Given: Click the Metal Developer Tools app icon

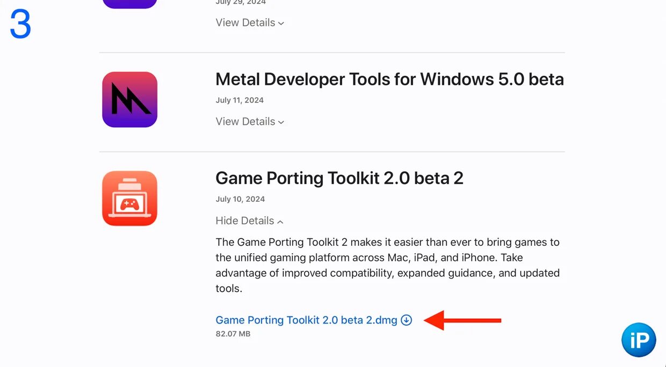Looking at the screenshot, I should [129, 100].
